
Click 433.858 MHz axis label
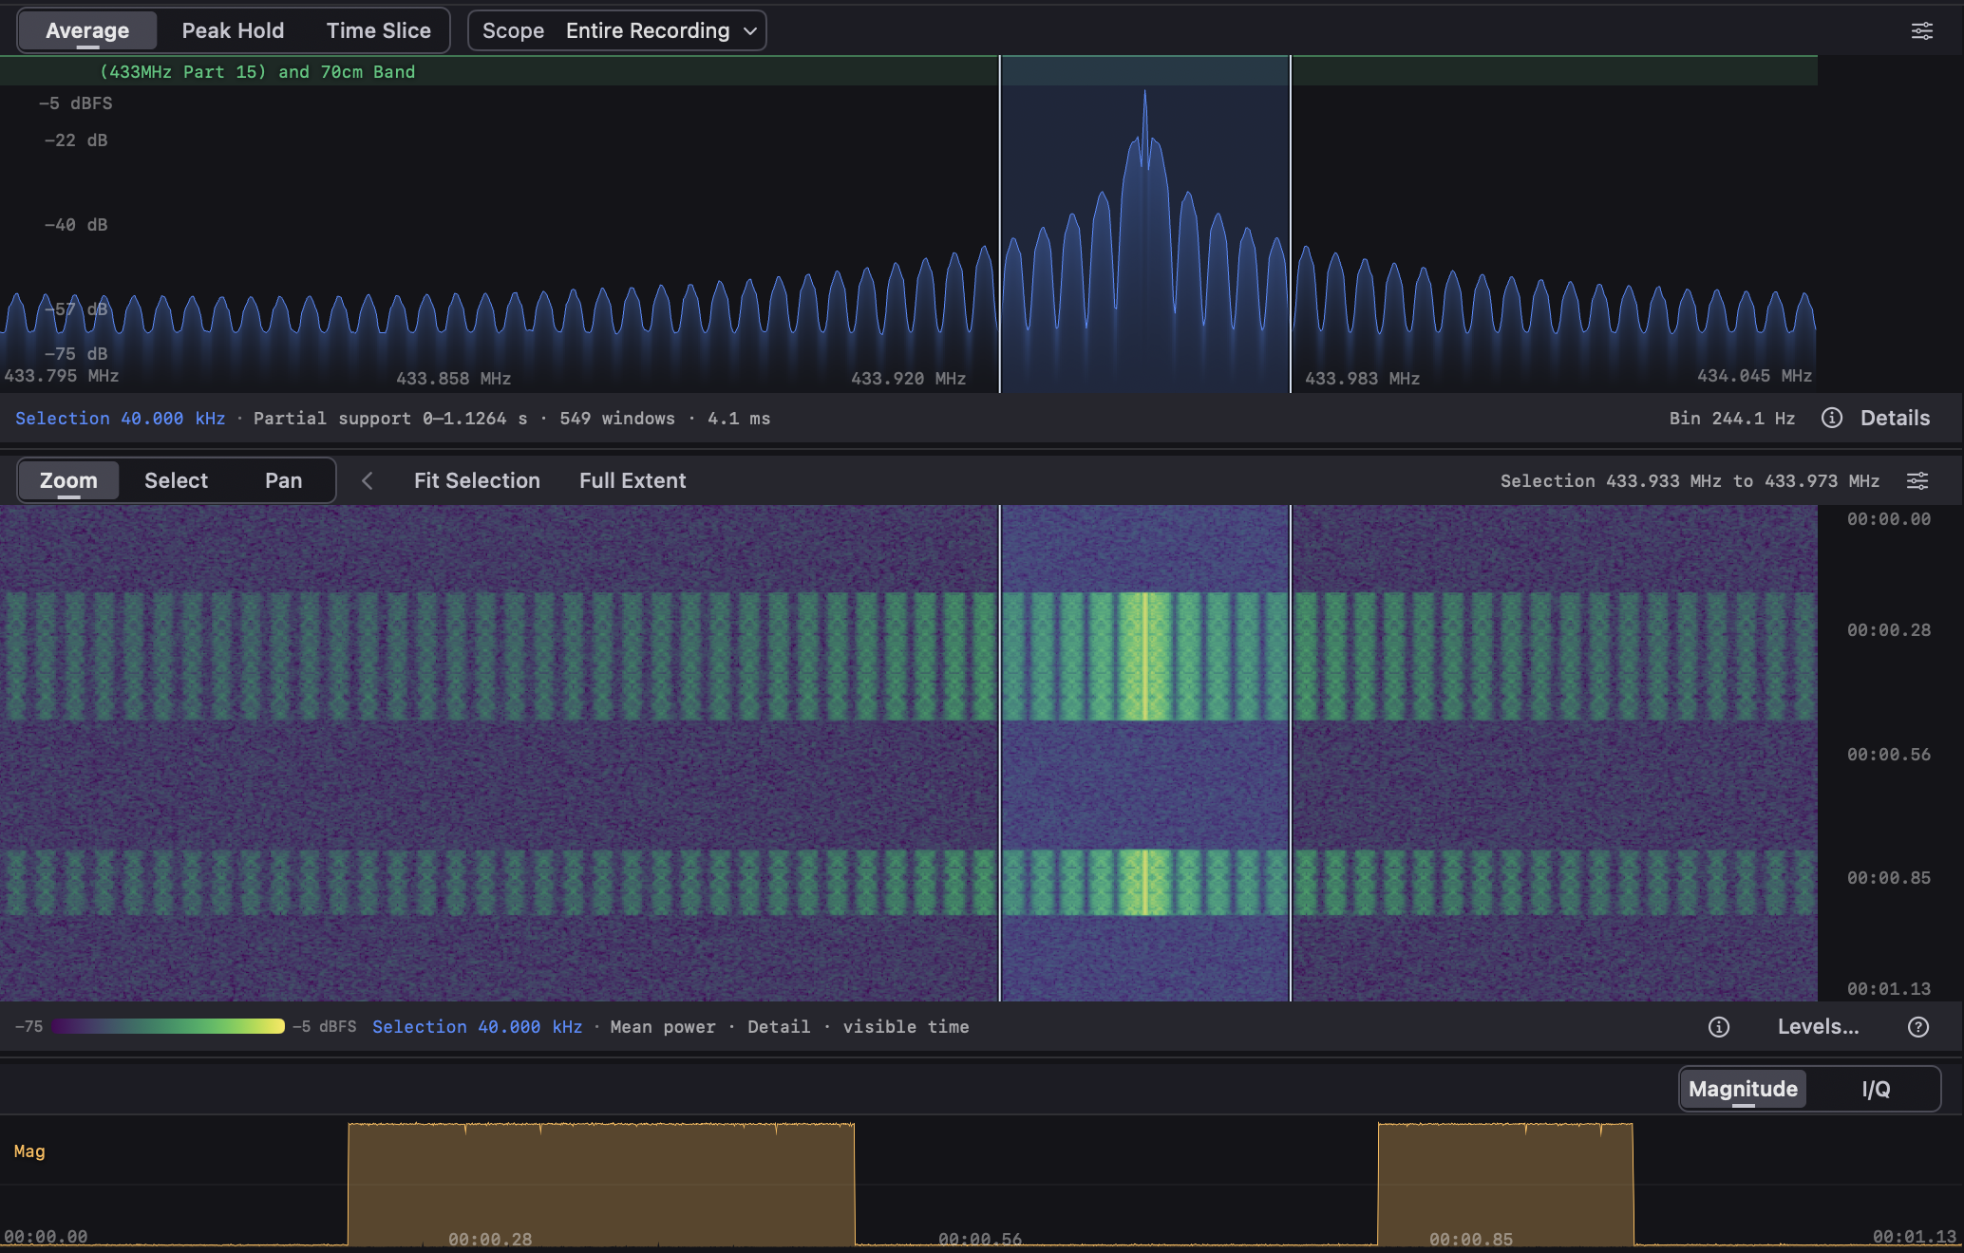(x=453, y=379)
